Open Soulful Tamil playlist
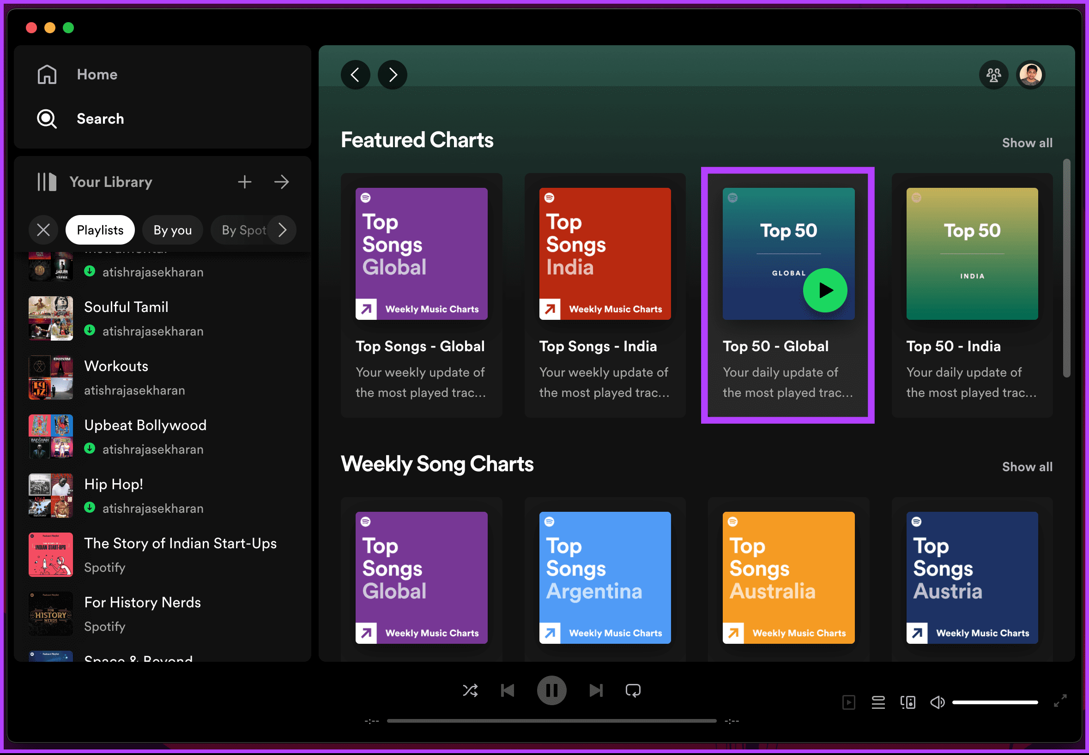This screenshot has height=755, width=1089. click(162, 318)
